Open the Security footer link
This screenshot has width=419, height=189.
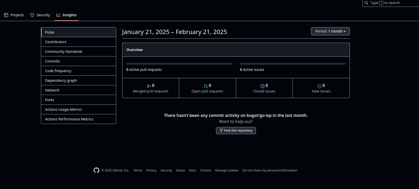pos(166,170)
